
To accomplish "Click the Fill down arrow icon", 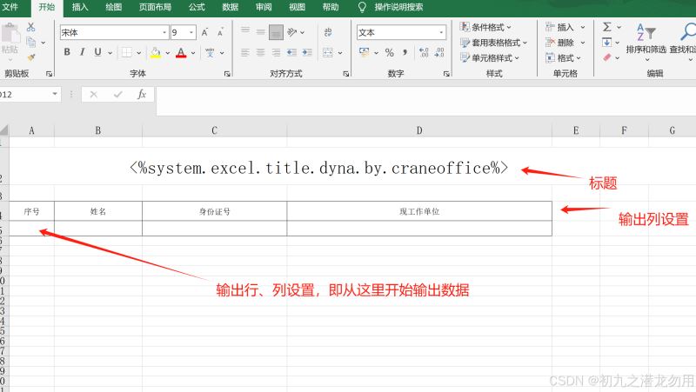I will (x=606, y=43).
